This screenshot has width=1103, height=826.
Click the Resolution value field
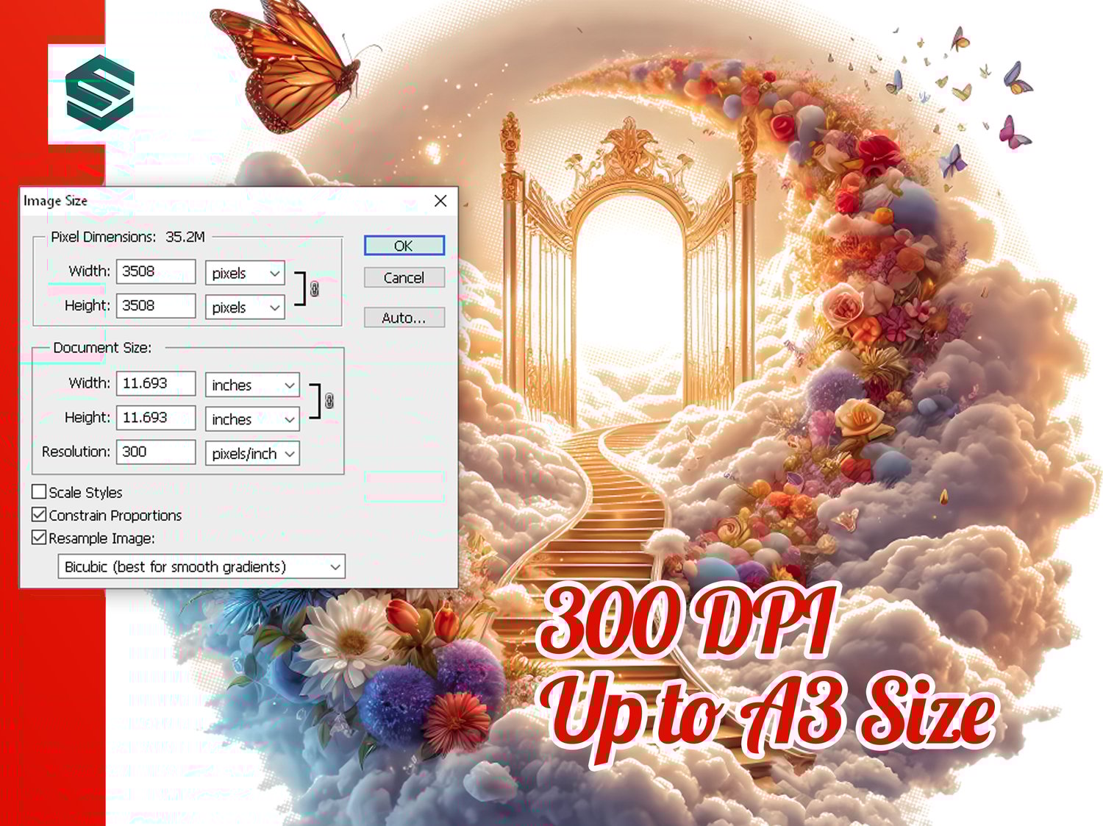(x=156, y=452)
